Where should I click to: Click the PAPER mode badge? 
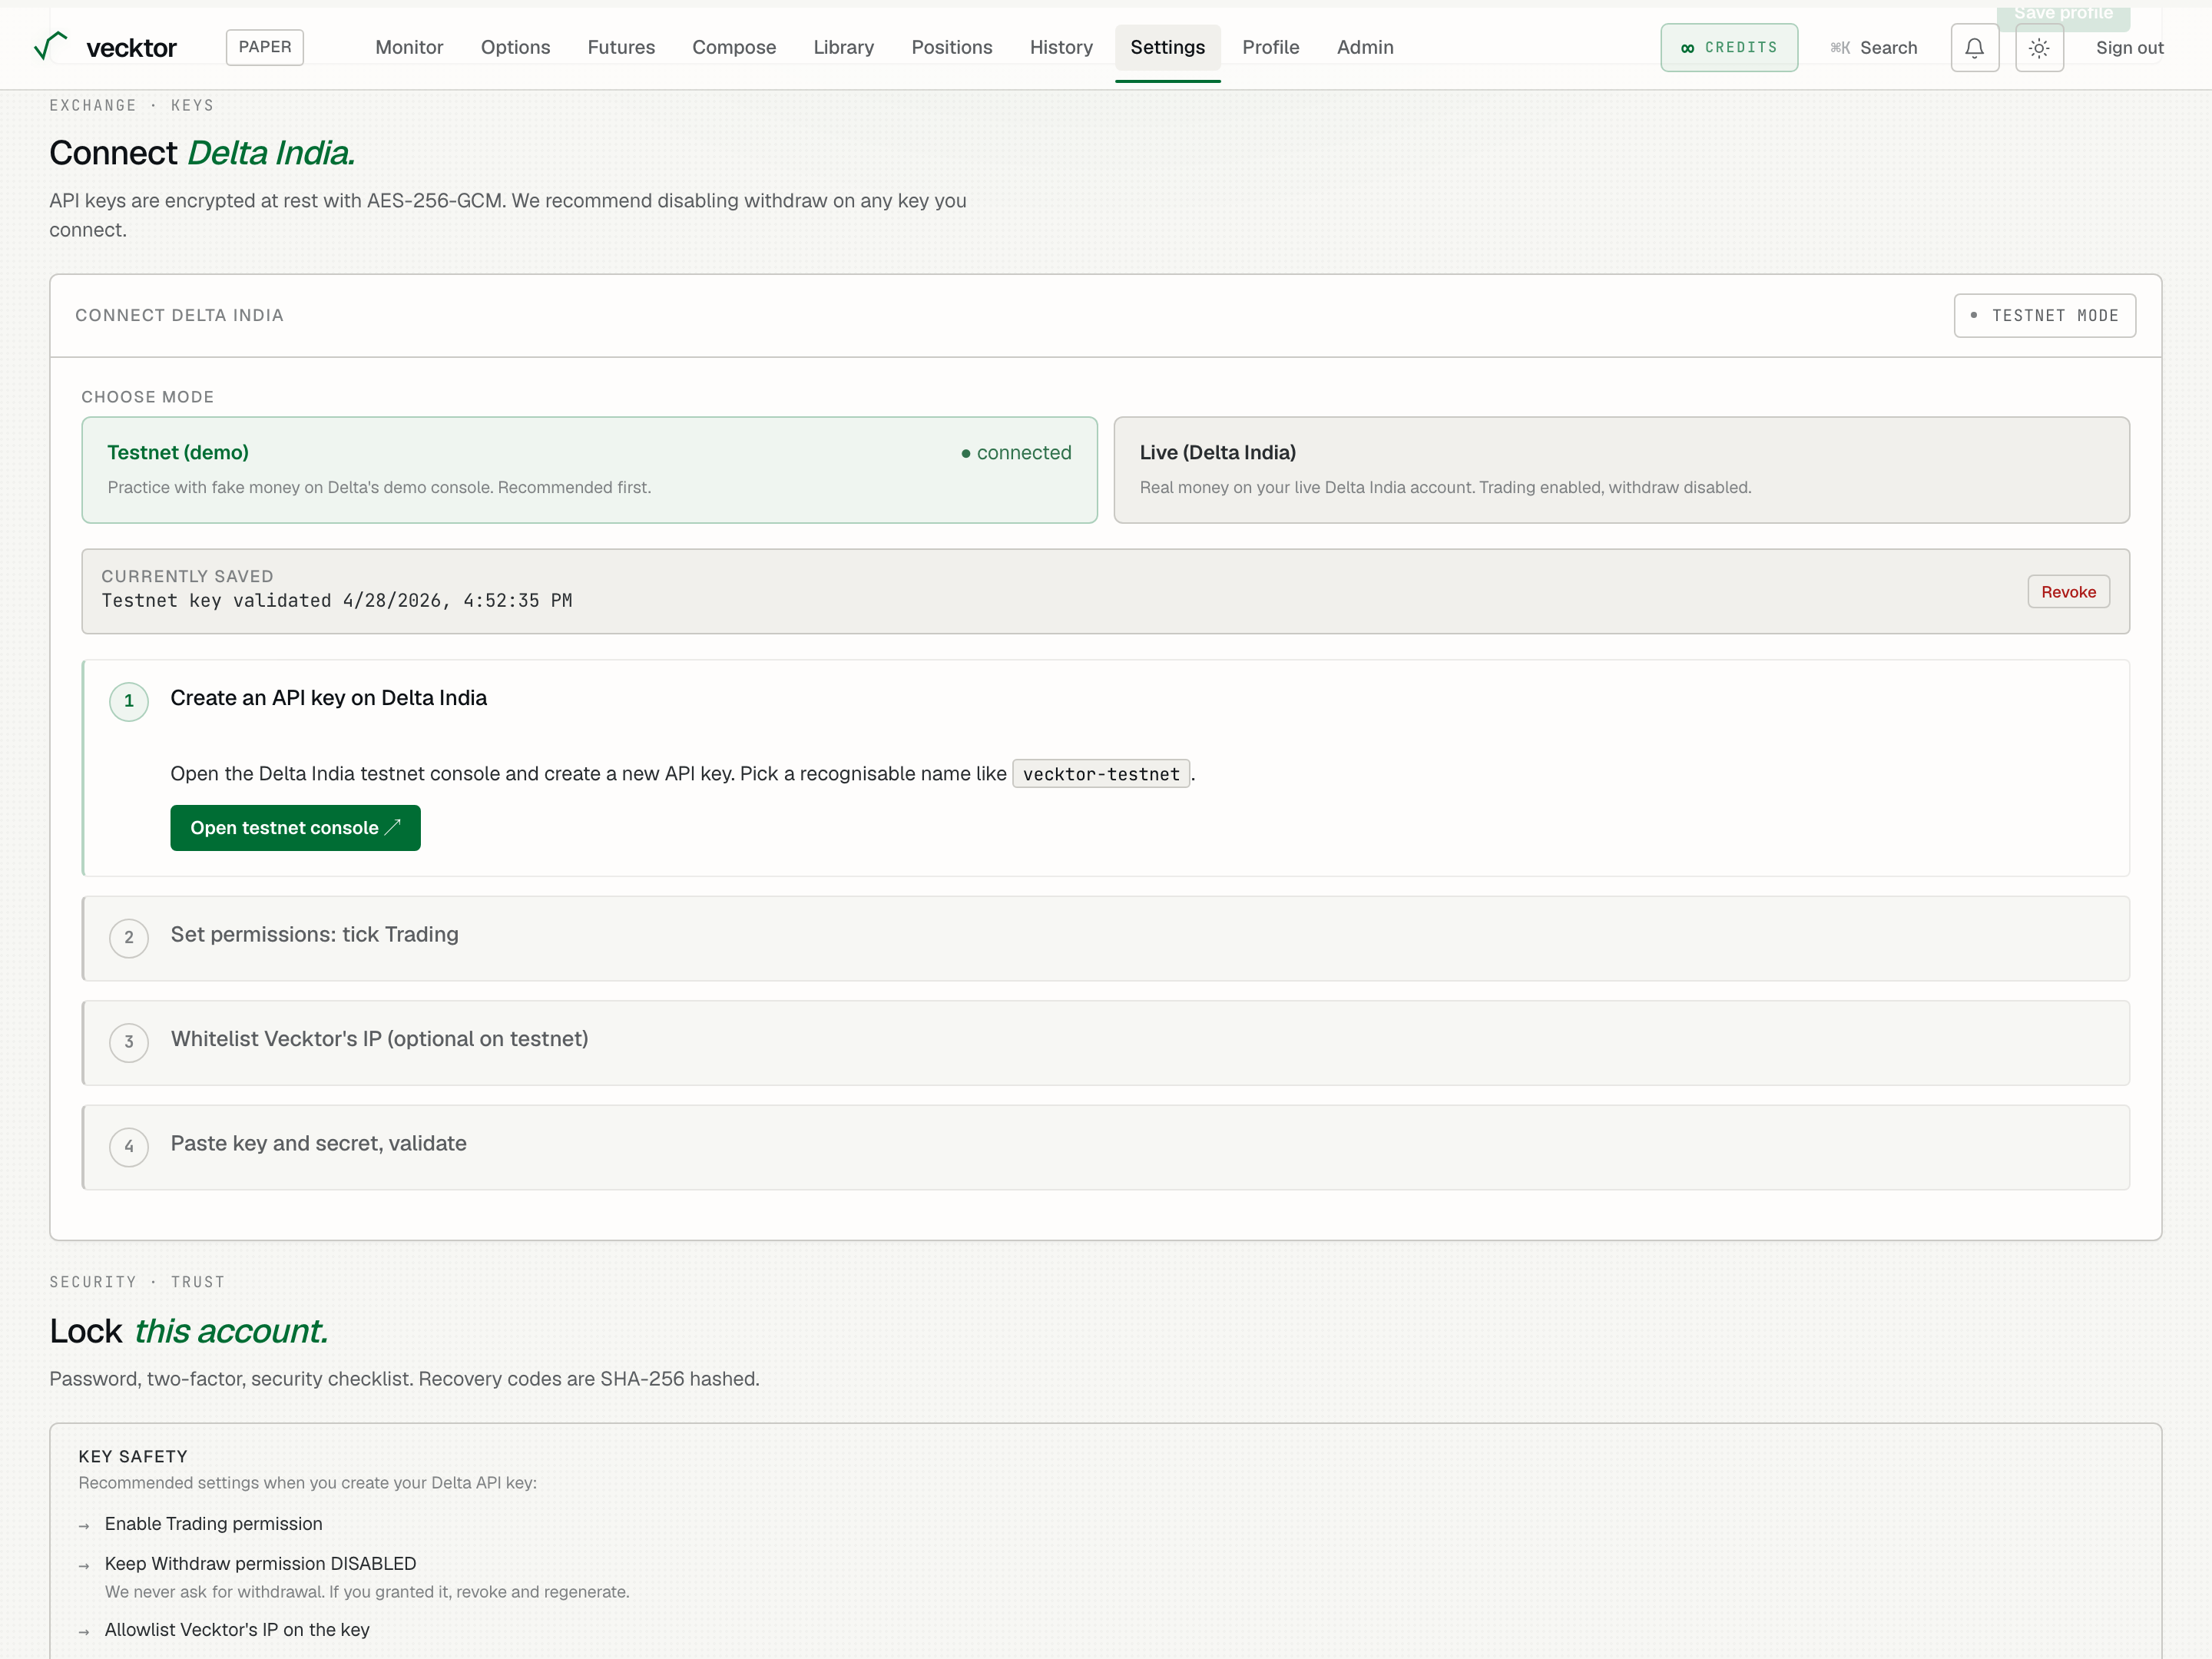(265, 47)
